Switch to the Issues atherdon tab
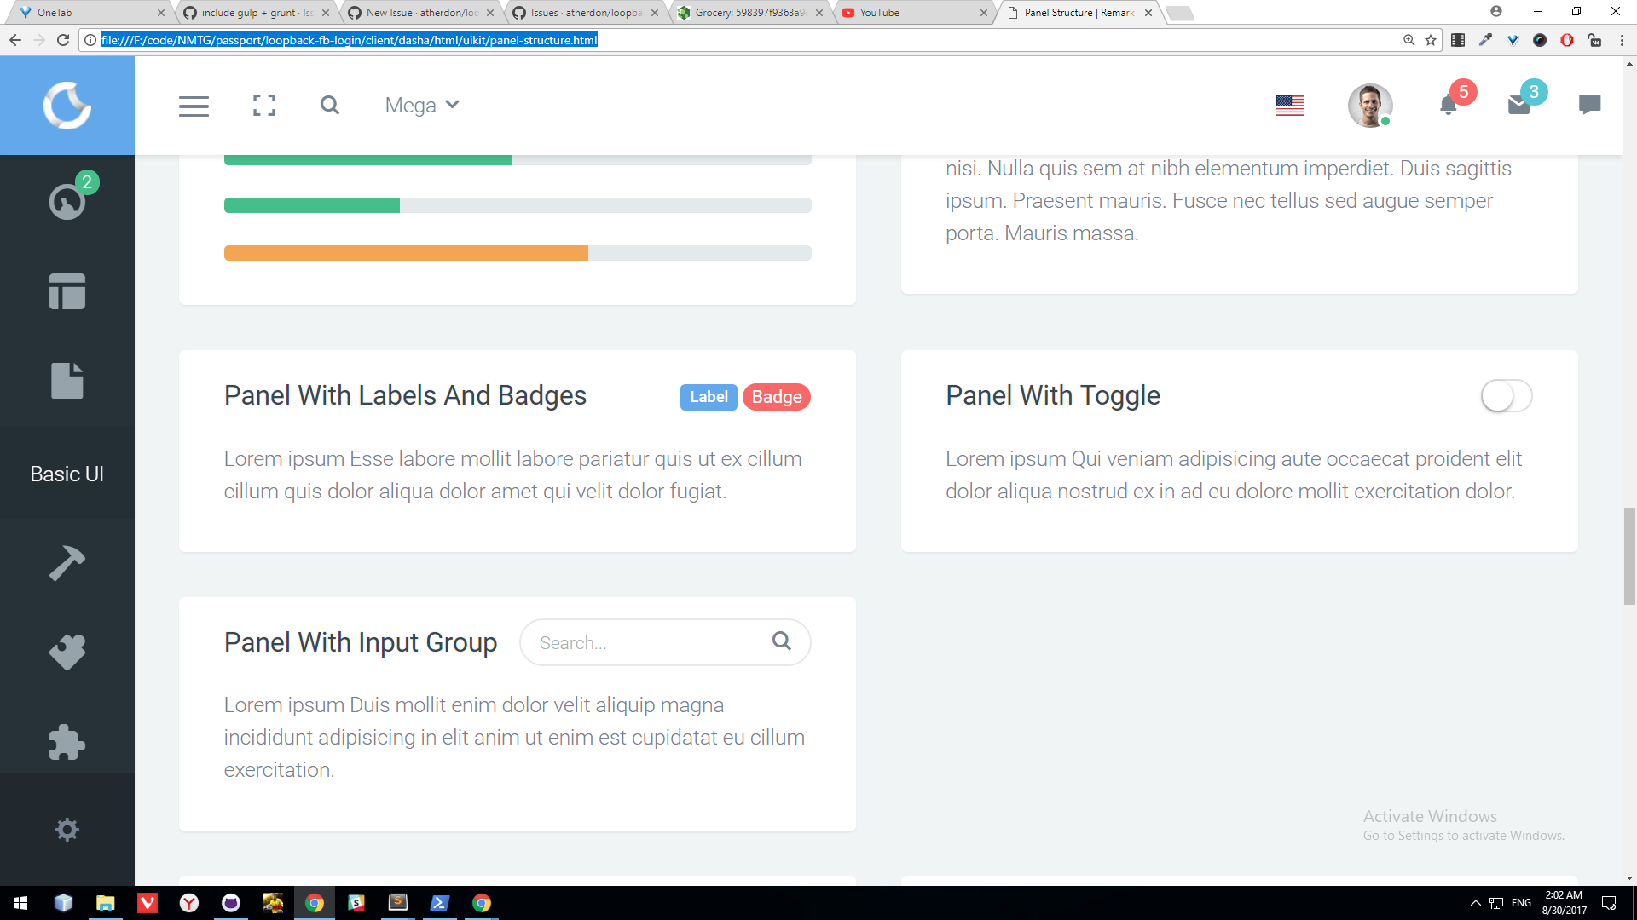1637x920 pixels. 586,13
